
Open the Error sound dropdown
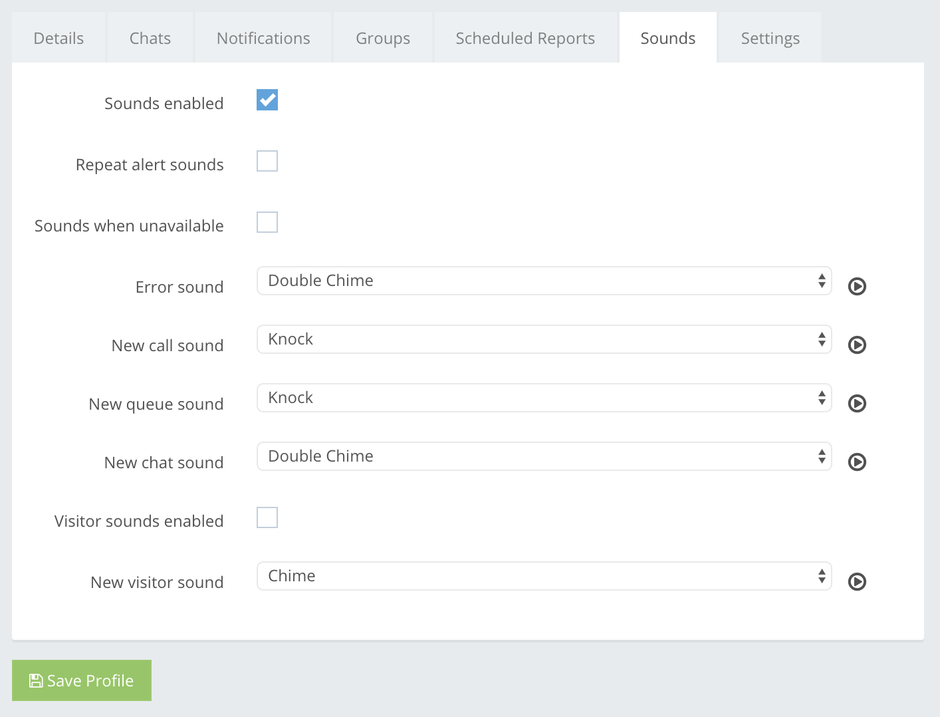tap(544, 281)
